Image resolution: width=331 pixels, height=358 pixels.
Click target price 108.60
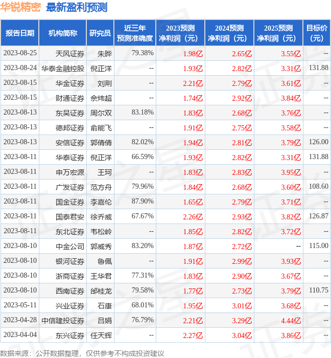tap(318, 186)
